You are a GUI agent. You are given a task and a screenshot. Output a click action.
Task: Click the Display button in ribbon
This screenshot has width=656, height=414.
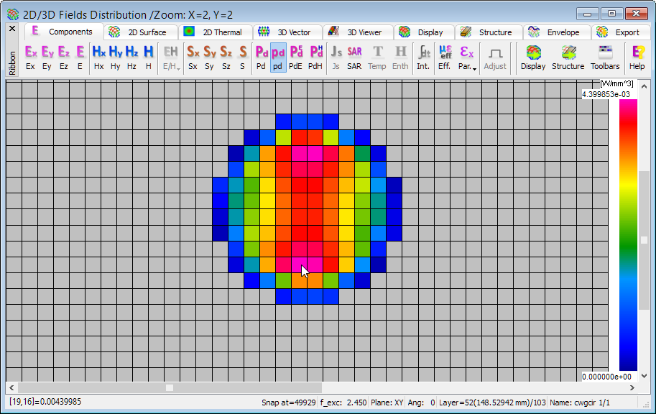pos(533,57)
